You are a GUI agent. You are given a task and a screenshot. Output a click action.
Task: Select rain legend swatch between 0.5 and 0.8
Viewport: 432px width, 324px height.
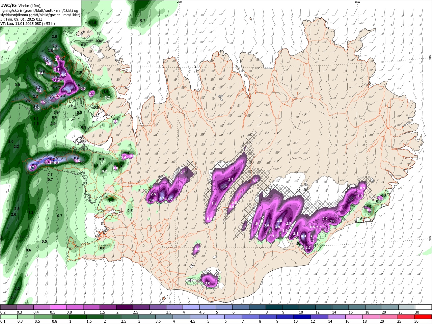pos(43,317)
